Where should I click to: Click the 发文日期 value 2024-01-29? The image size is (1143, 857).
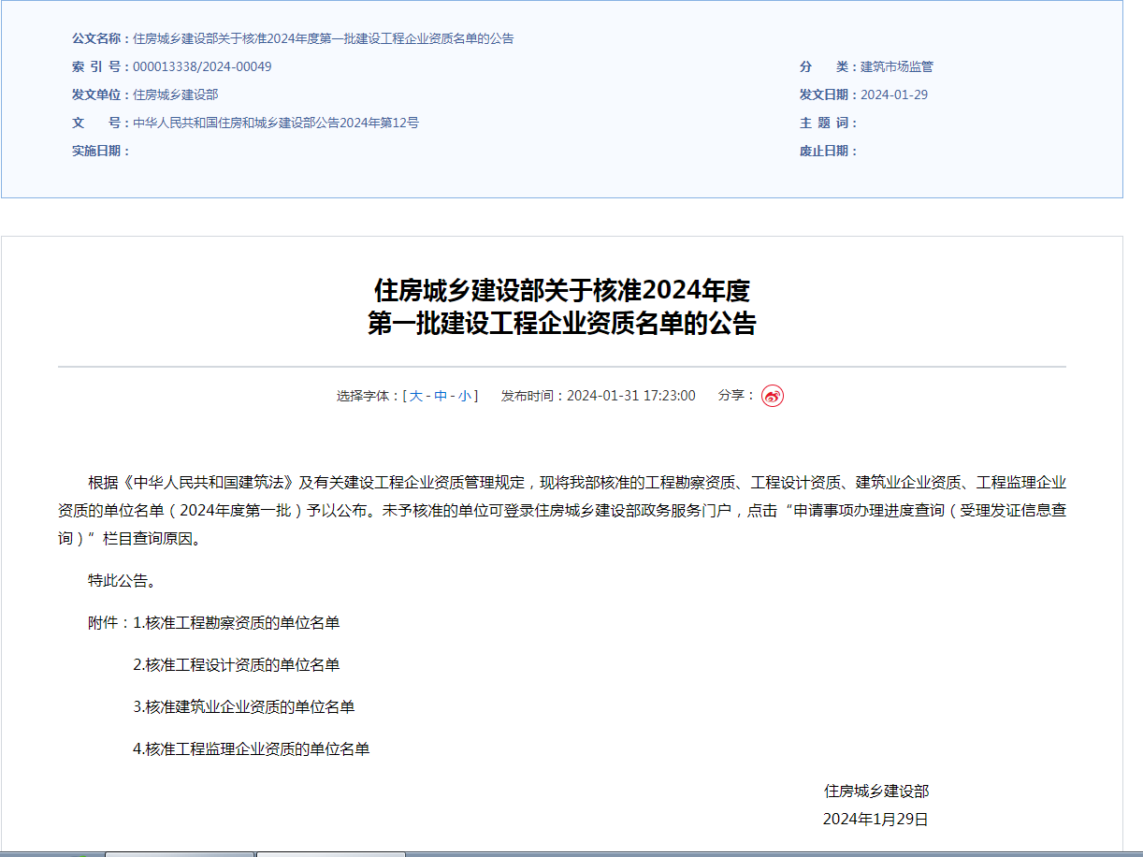click(895, 94)
